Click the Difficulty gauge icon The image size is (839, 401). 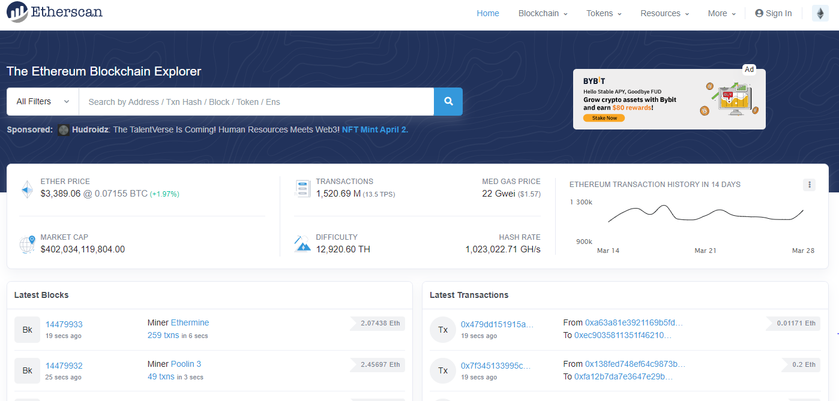pyautogui.click(x=302, y=244)
